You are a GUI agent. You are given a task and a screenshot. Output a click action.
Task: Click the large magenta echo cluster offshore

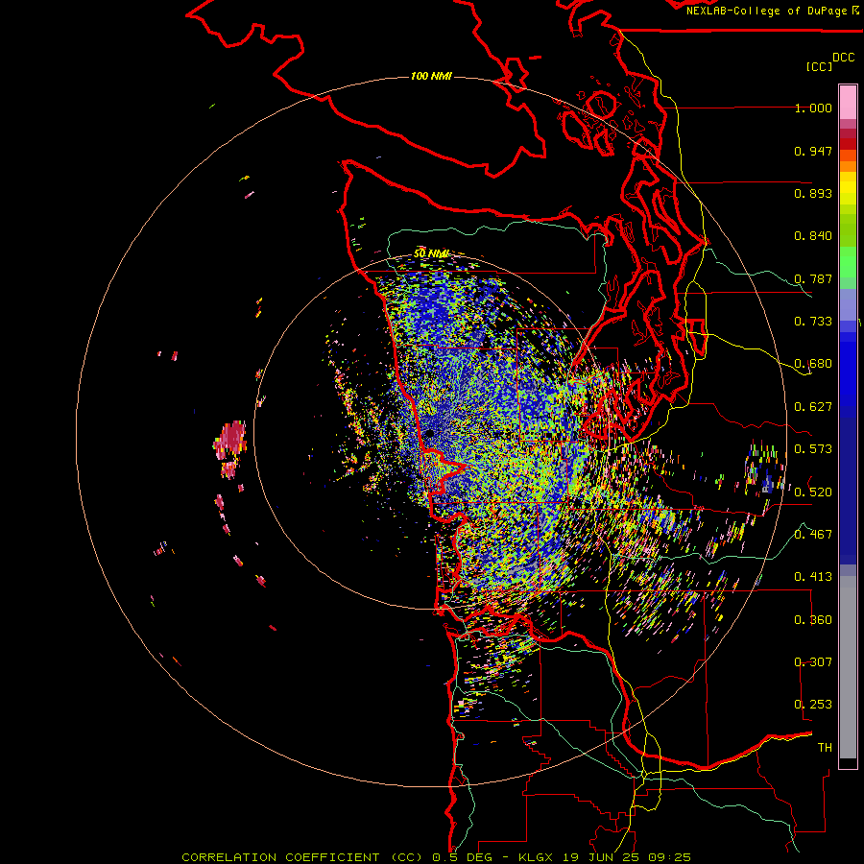click(x=230, y=440)
